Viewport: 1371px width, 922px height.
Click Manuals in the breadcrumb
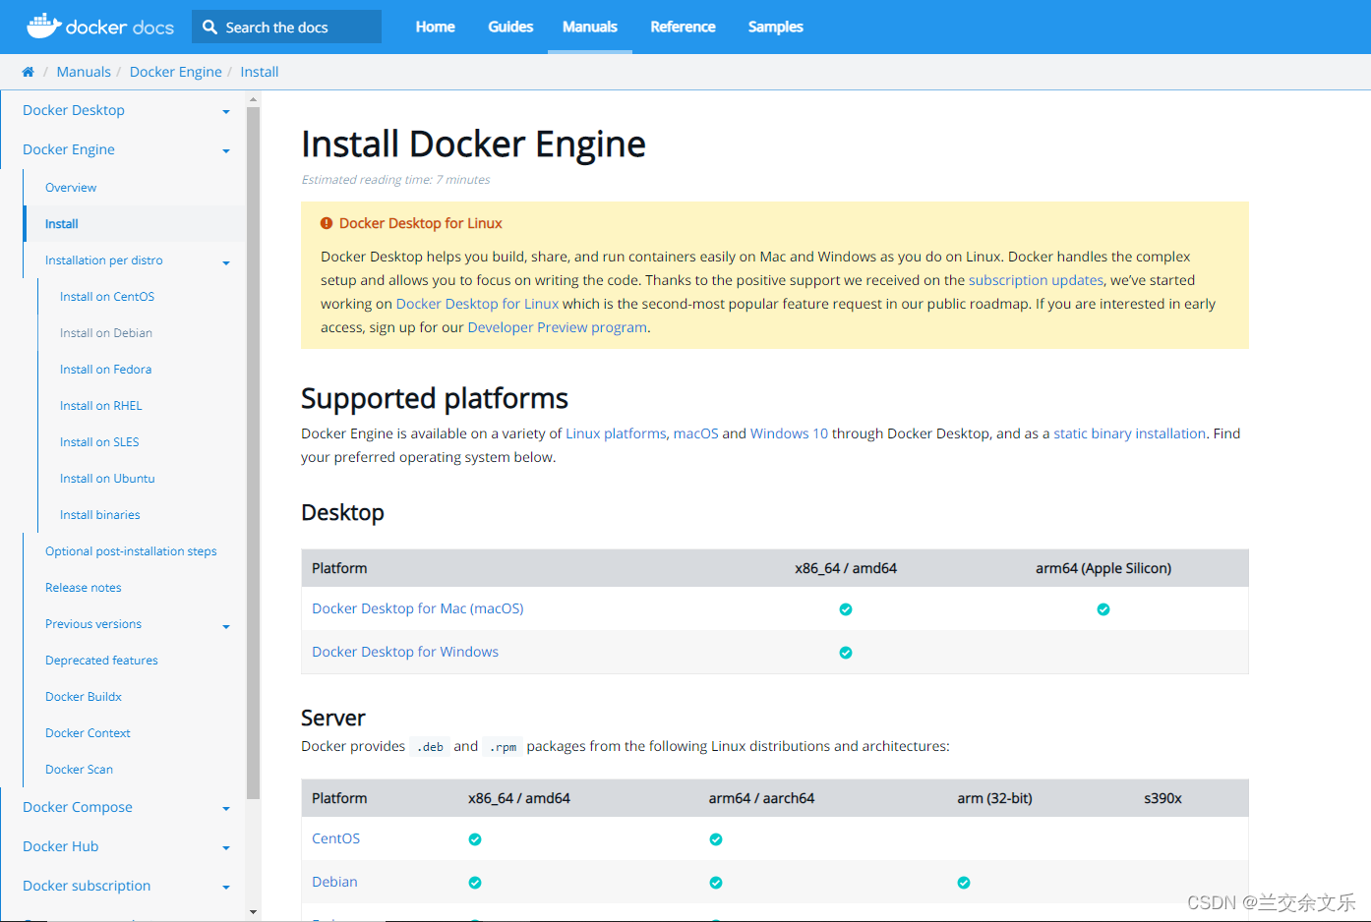(x=84, y=72)
